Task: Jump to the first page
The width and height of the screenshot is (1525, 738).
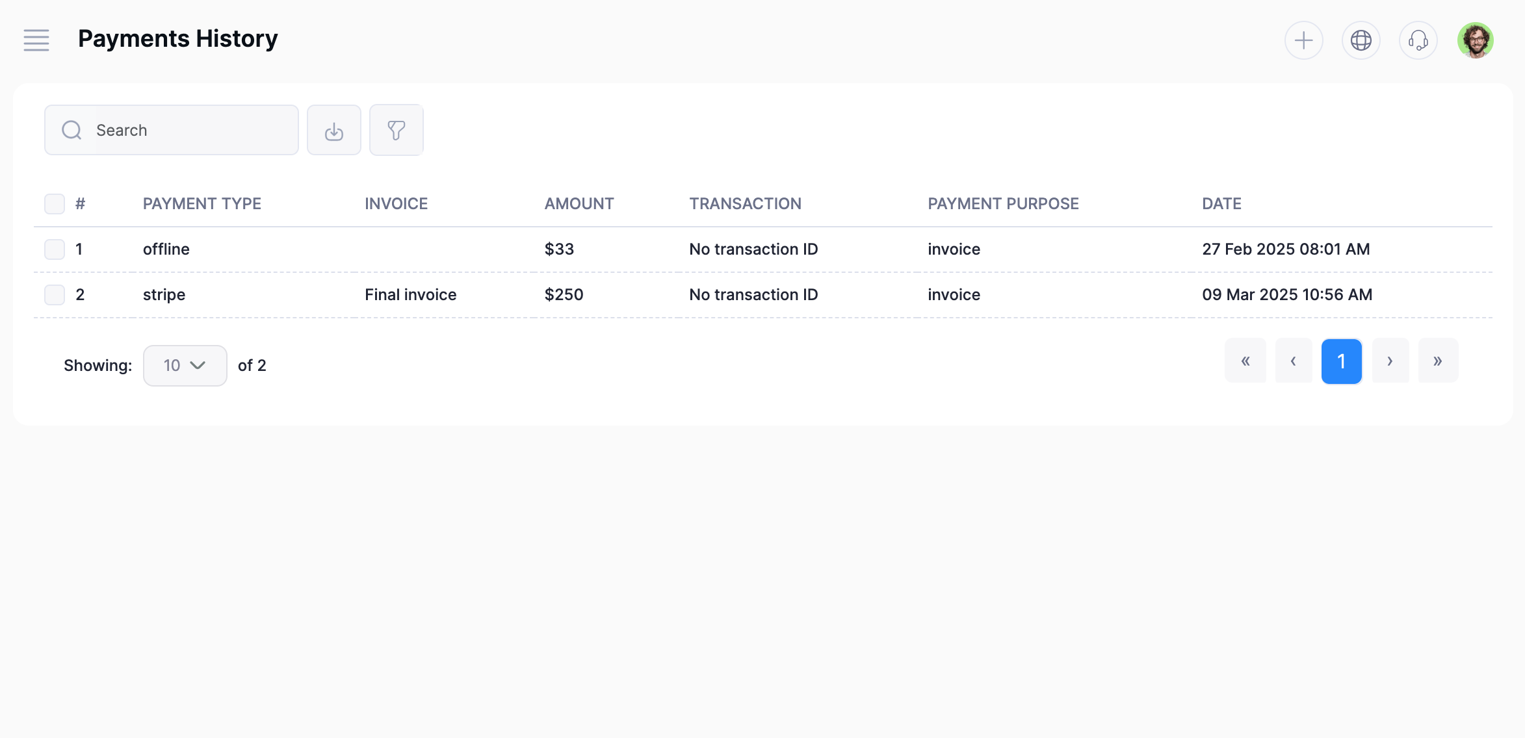Action: pos(1245,361)
